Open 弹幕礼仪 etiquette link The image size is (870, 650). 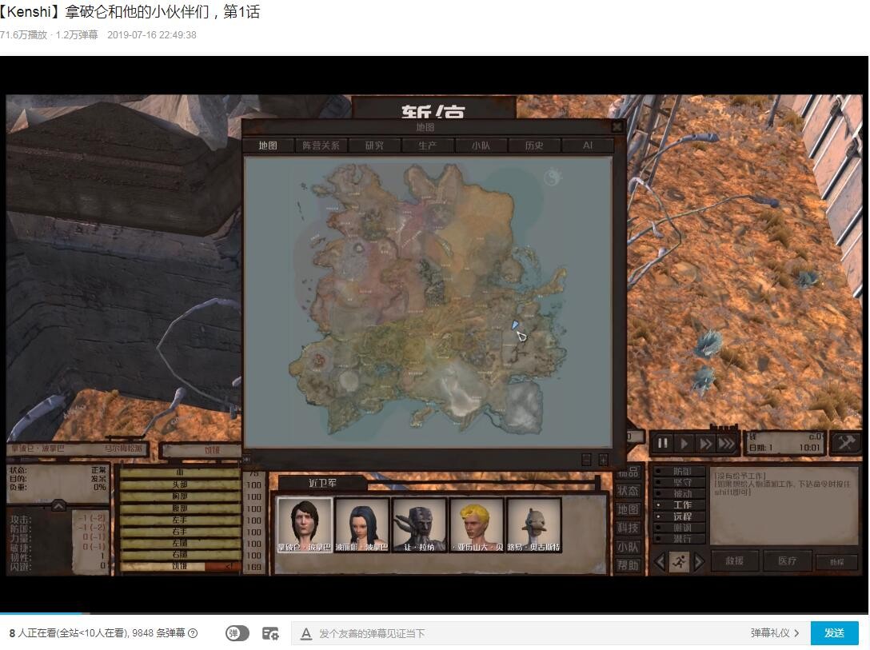point(775,632)
